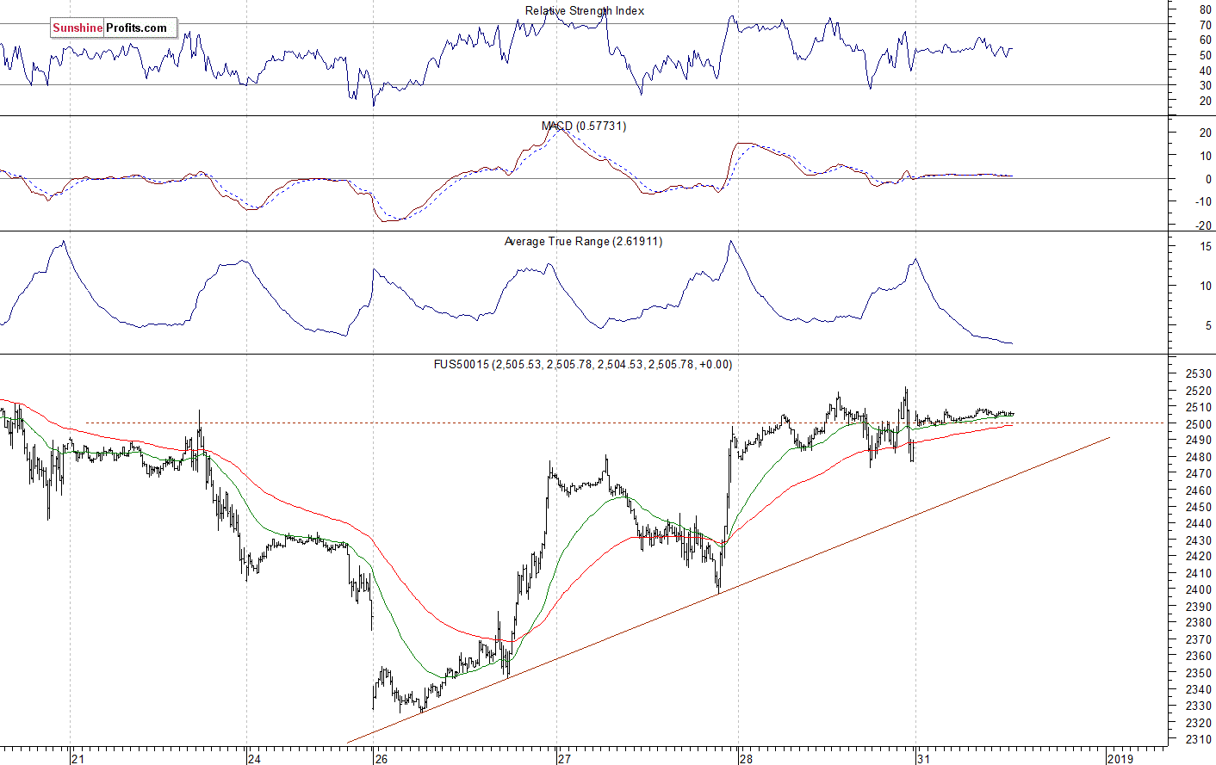Click price level 2420 on price axis

pos(1199,558)
